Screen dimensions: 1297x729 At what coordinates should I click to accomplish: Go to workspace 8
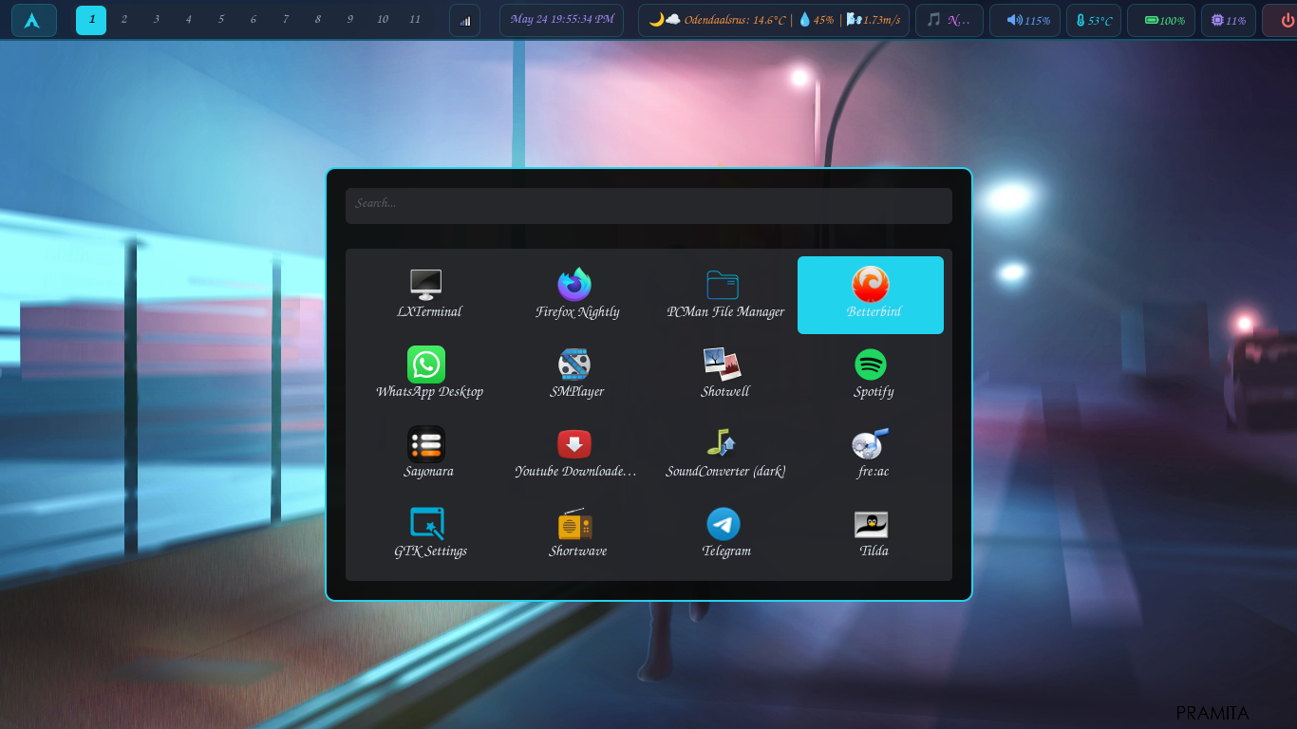(x=317, y=20)
